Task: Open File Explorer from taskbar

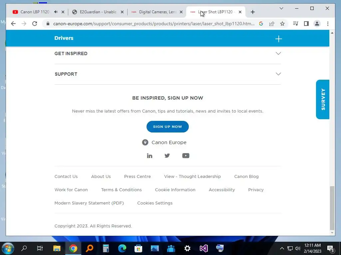Action: pyautogui.click(x=57, y=248)
